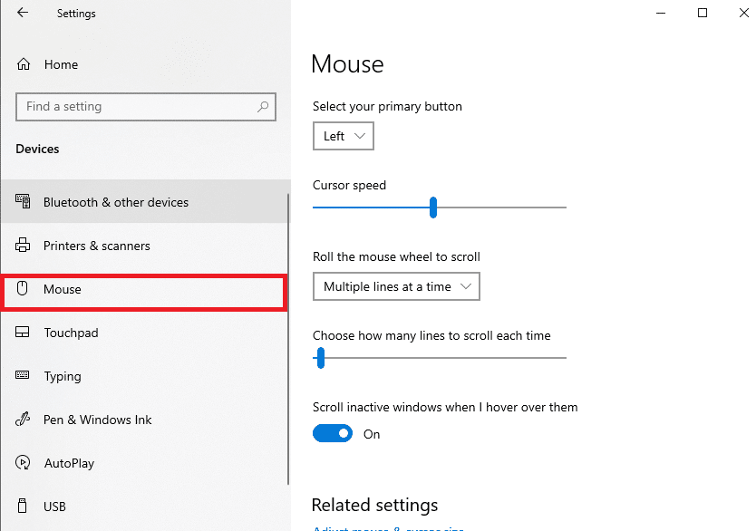Click the search magnifier icon
The height and width of the screenshot is (531, 756).
click(263, 107)
